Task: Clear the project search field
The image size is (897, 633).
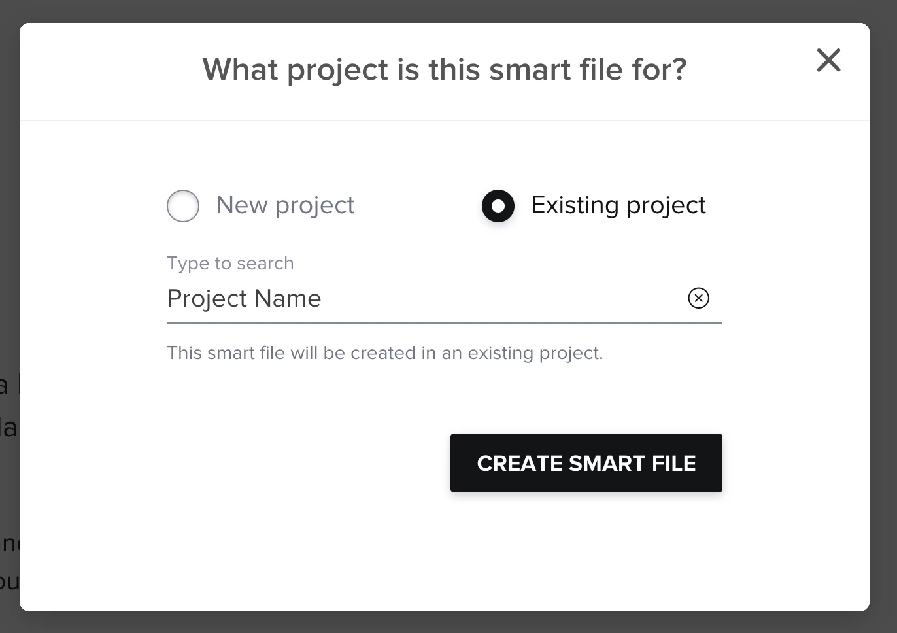Action: 698,298
